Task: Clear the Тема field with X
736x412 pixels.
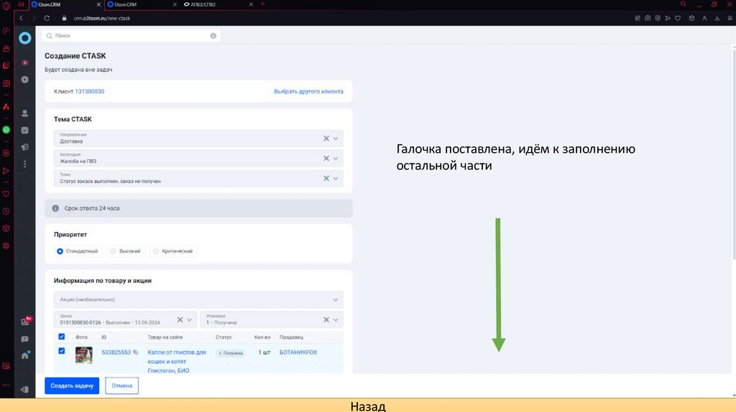Action: [x=326, y=179]
